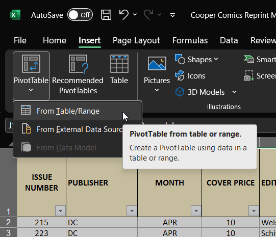The height and width of the screenshot is (237, 276).
Task: Select the COVER PRICE header cell
Action: (231, 183)
